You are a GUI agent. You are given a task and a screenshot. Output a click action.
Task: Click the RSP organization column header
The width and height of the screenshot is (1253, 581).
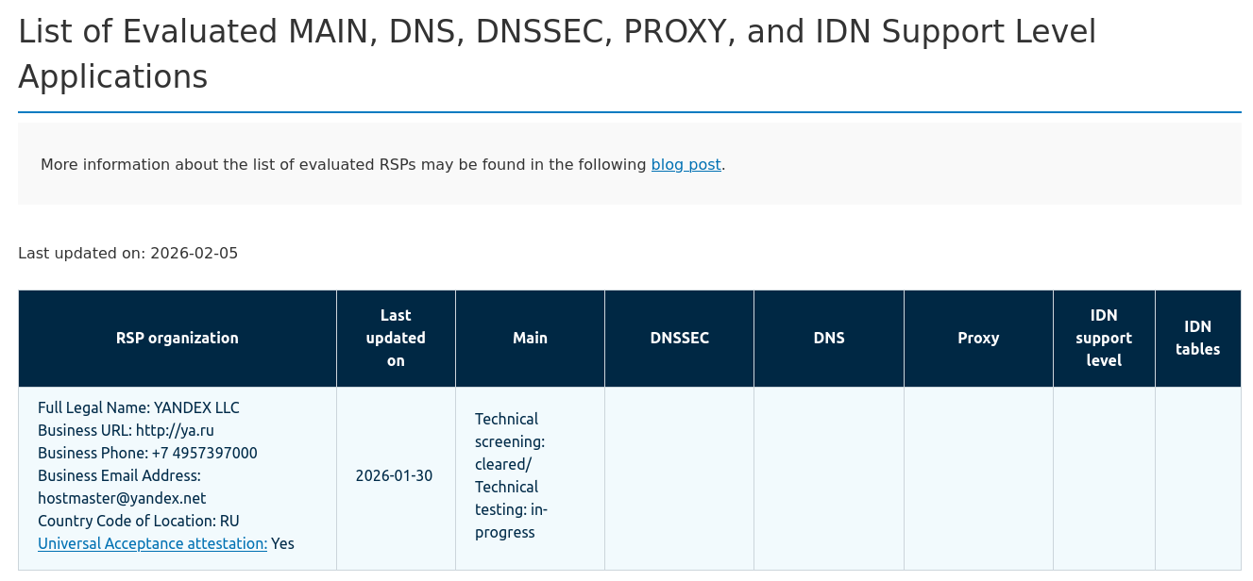178,338
